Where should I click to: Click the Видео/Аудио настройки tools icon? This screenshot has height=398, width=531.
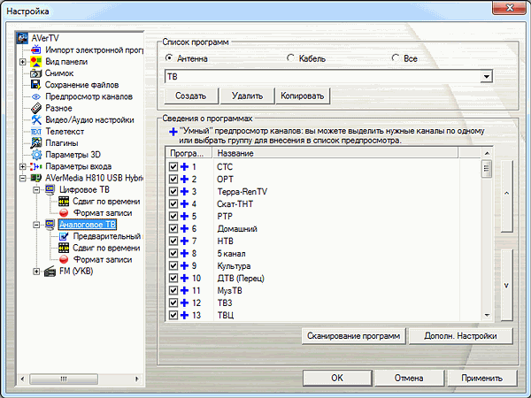point(36,119)
